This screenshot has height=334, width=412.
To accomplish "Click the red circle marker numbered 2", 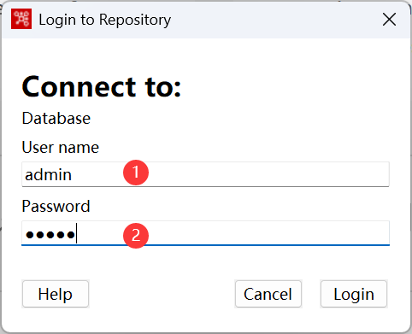I will coord(136,236).
